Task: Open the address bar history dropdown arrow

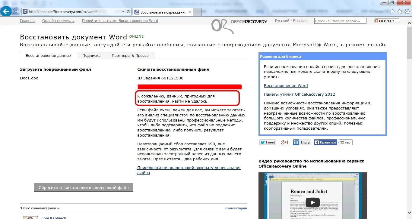Action: 123,11
